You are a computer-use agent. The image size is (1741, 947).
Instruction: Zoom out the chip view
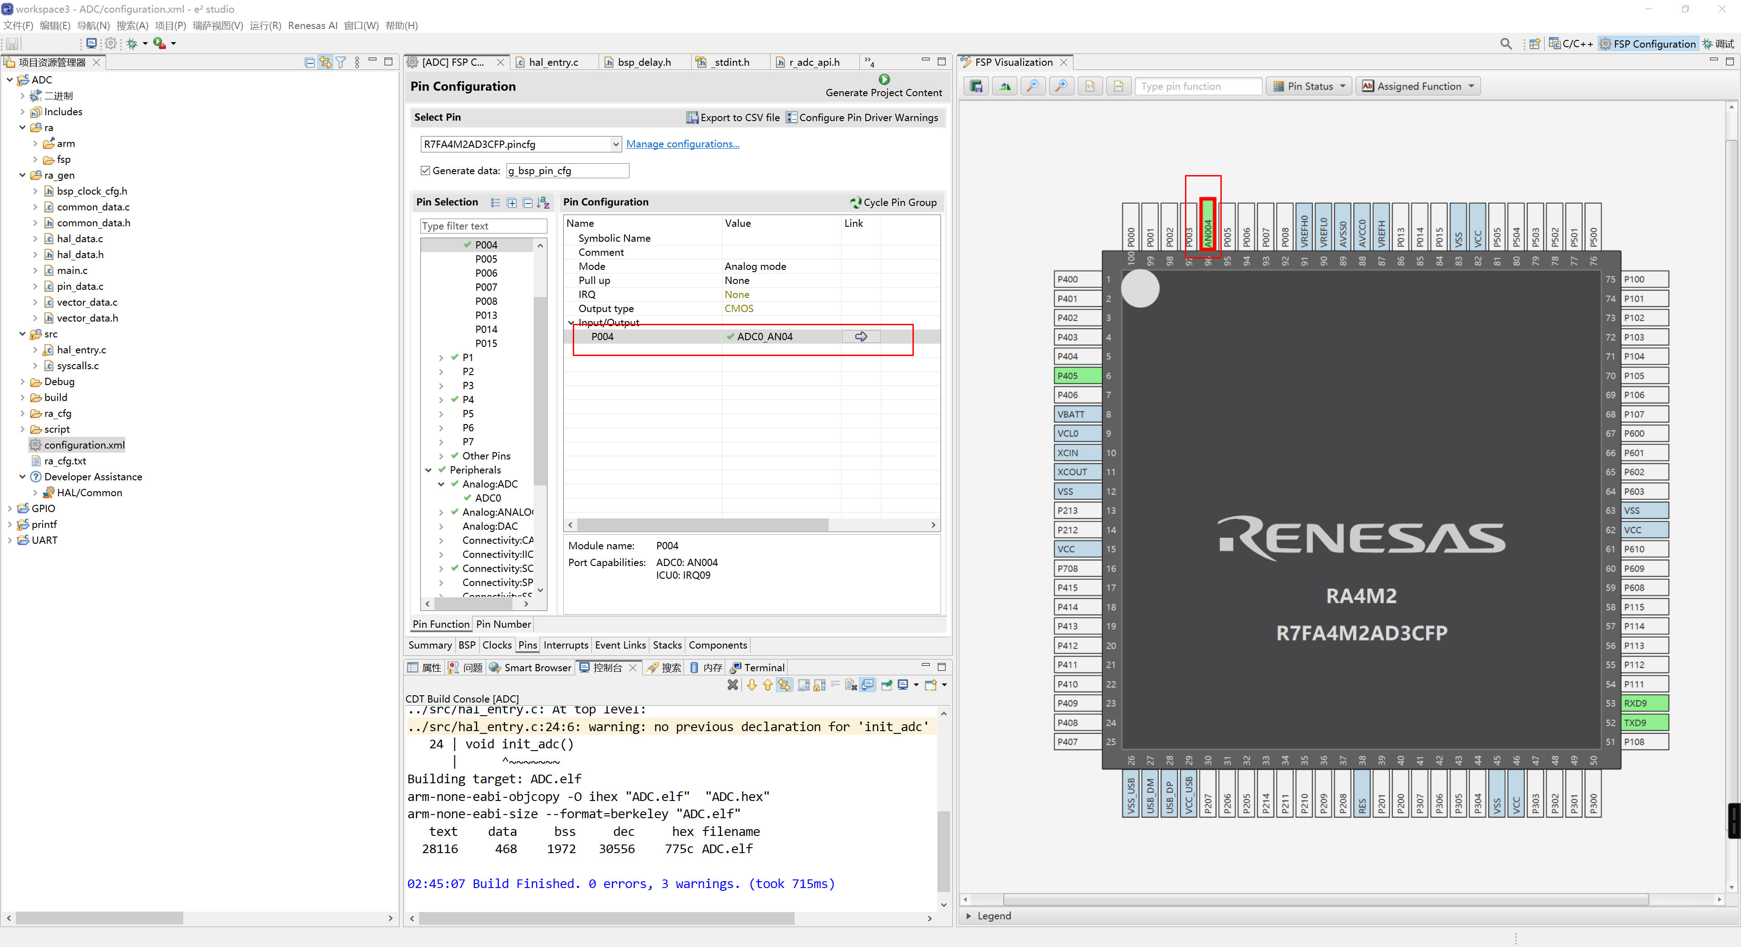[x=1034, y=87]
